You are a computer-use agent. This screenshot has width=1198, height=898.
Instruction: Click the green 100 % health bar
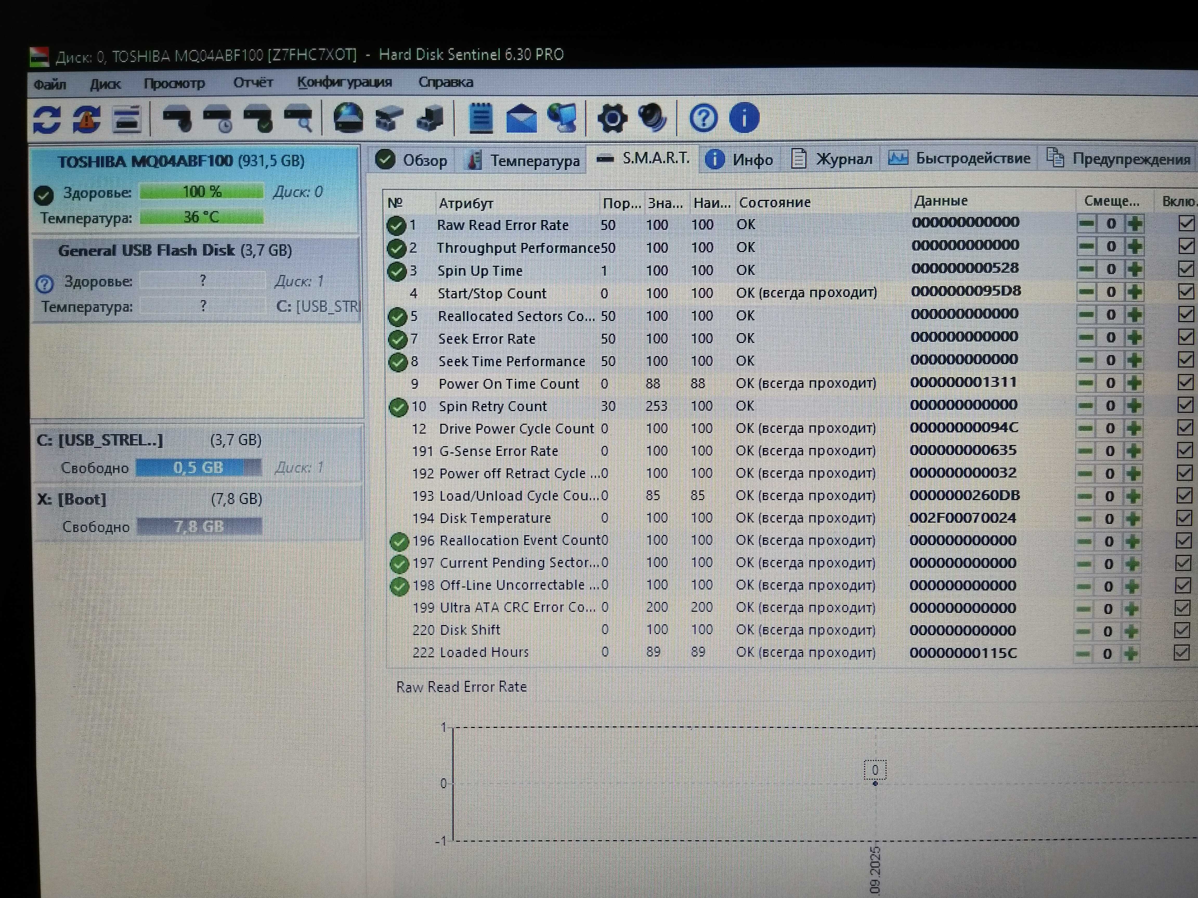tap(201, 192)
